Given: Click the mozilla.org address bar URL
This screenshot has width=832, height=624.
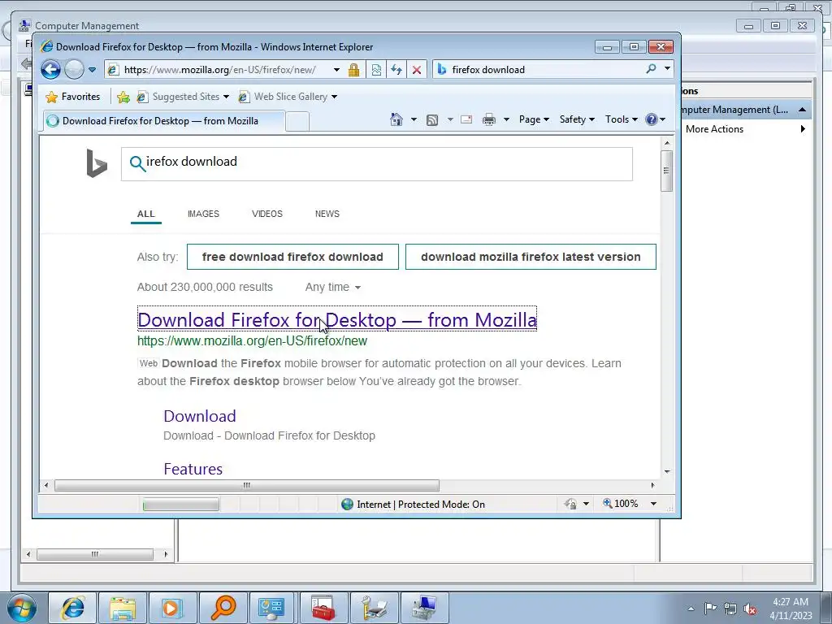Looking at the screenshot, I should pyautogui.click(x=219, y=70).
